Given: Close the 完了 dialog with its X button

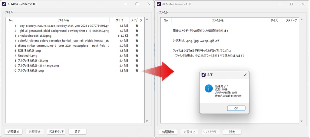Looking at the screenshot, I should pos(245,75).
